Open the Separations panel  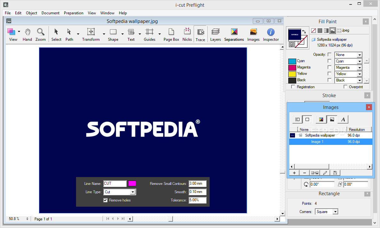[234, 34]
